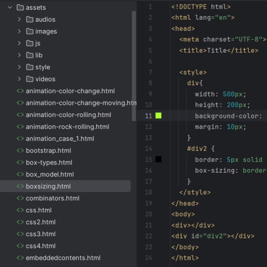Click the project tree vertical scrollbar
This screenshot has width=267, height=267.
click(134, 67)
